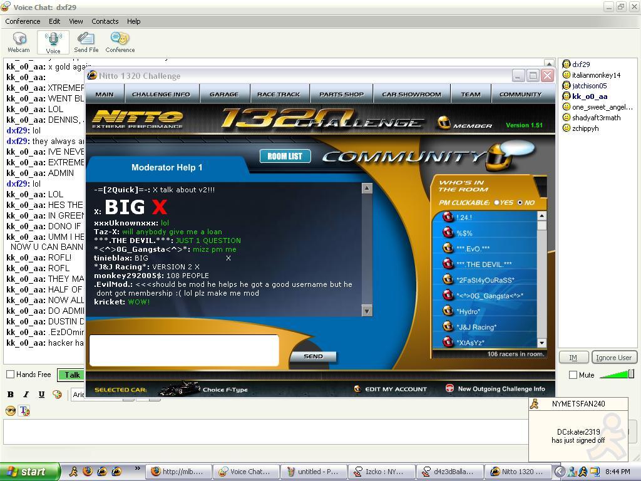Select the Voice microphone toolbar icon
This screenshot has width=641, height=481.
pos(53,42)
